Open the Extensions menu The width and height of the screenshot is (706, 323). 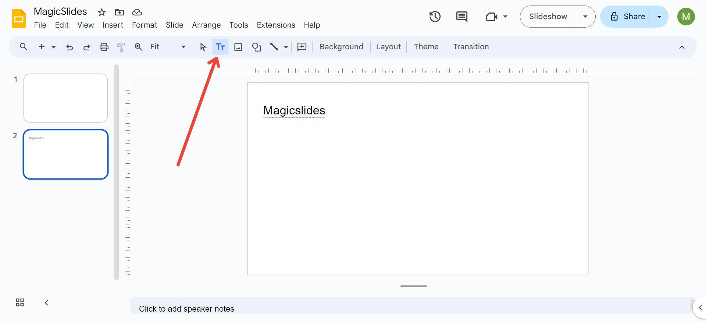(276, 25)
